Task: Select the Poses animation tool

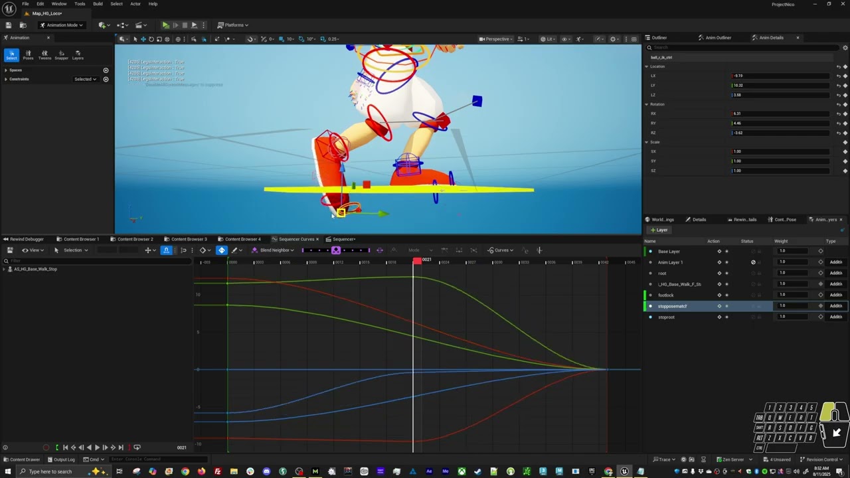Action: (x=28, y=55)
